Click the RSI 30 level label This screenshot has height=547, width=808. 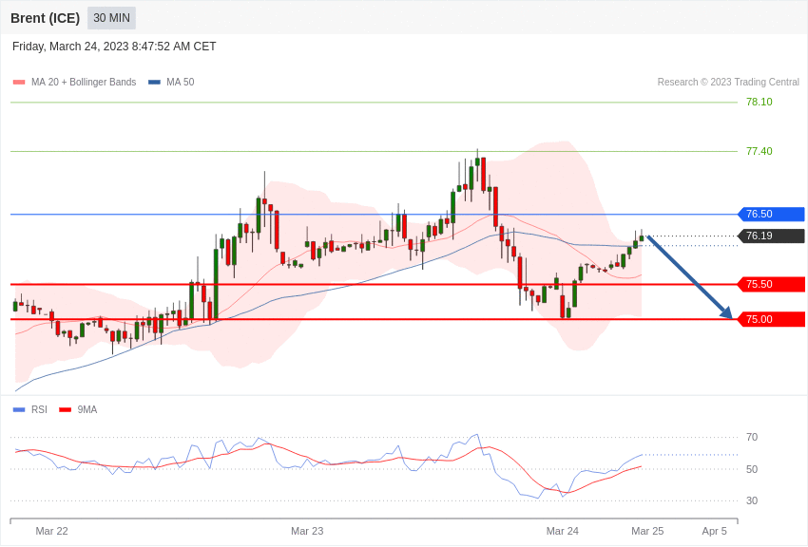[x=752, y=500]
